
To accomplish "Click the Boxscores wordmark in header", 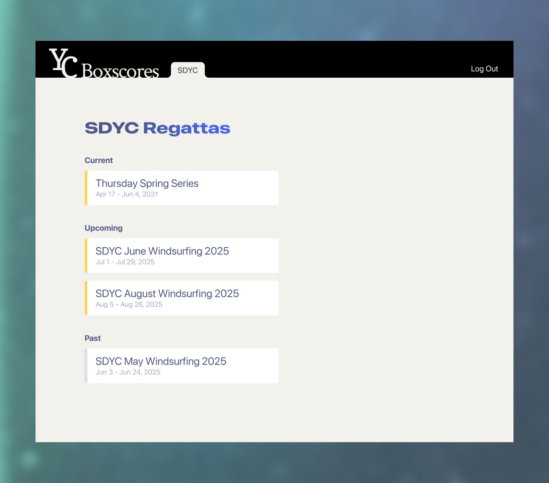I will (120, 71).
